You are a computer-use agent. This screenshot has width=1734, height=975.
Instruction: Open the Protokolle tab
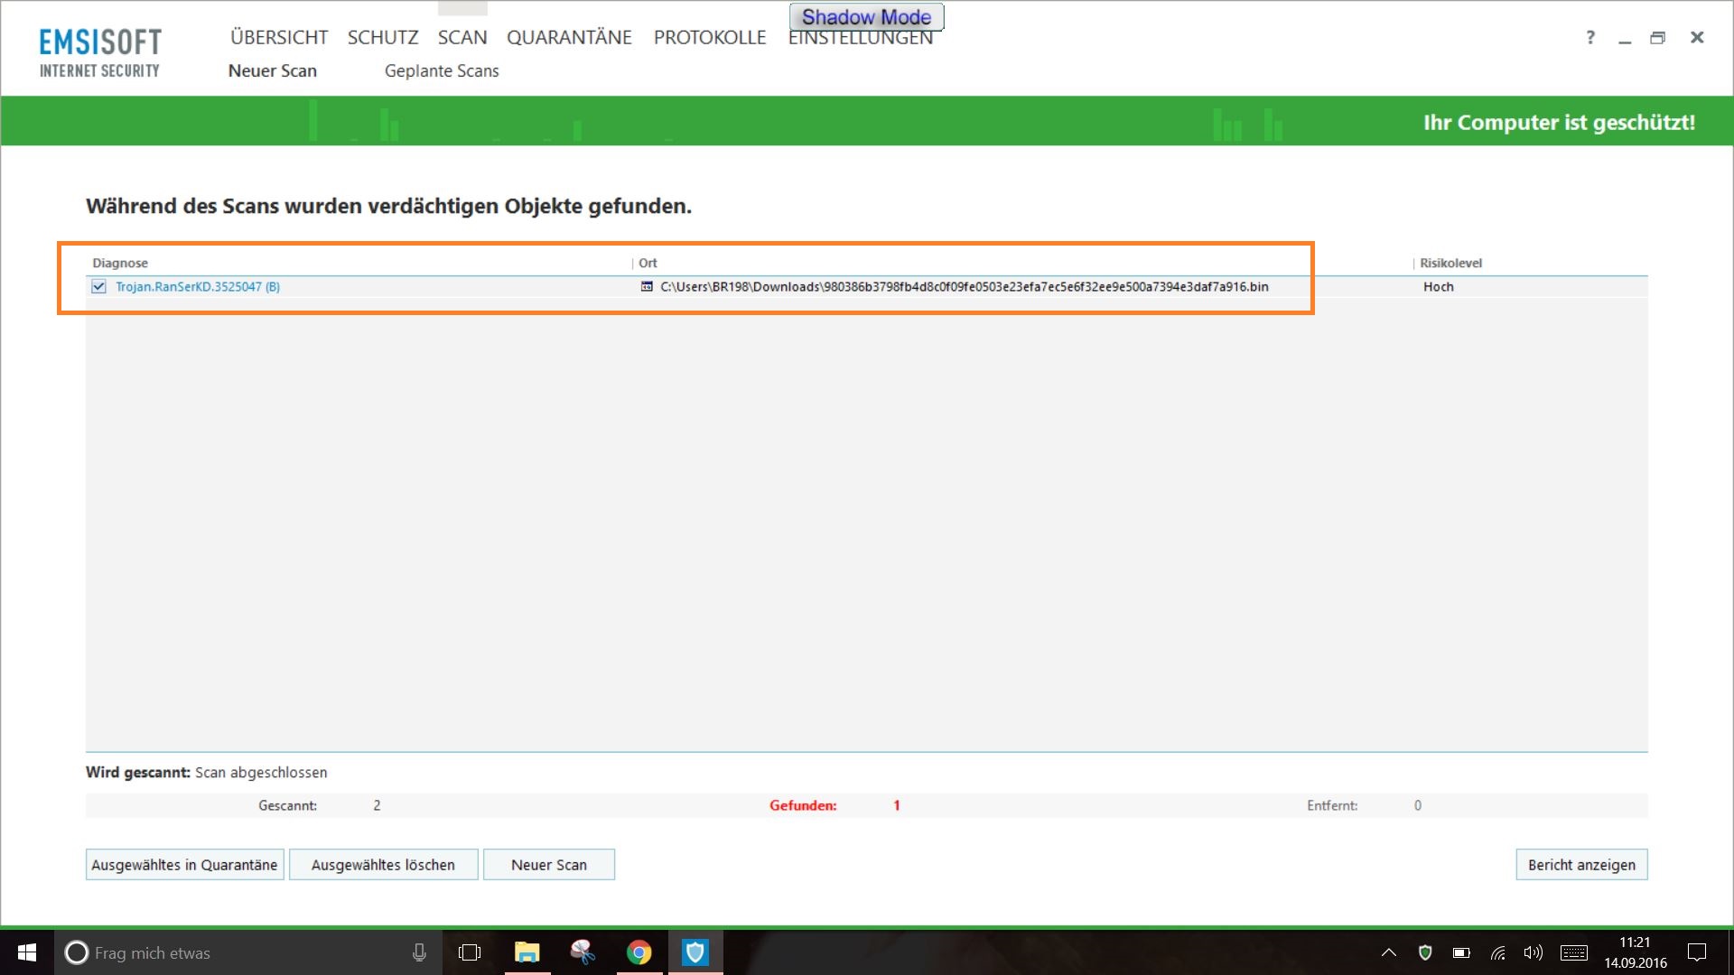[x=710, y=37]
